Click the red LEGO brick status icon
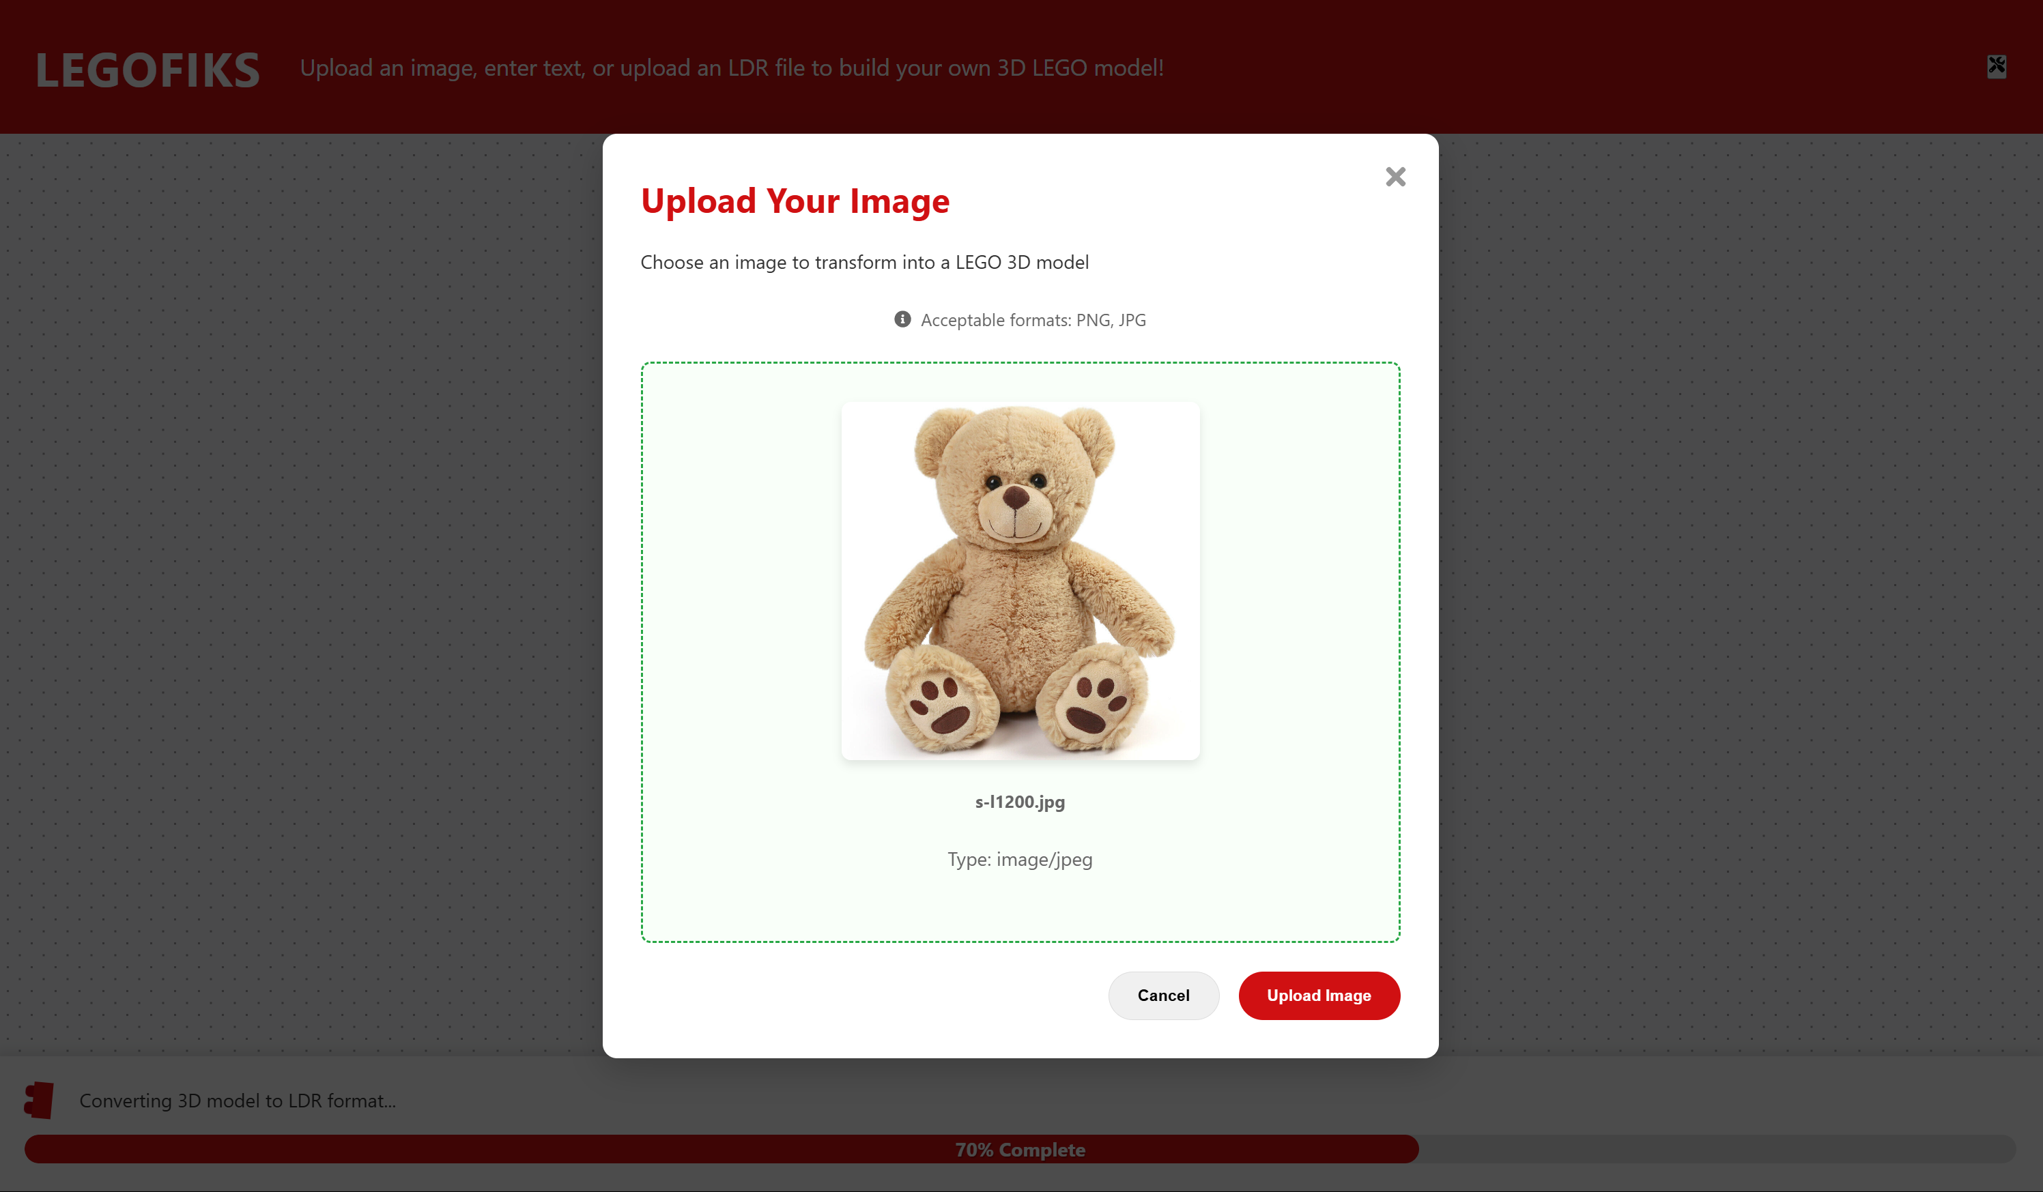 [x=39, y=1100]
